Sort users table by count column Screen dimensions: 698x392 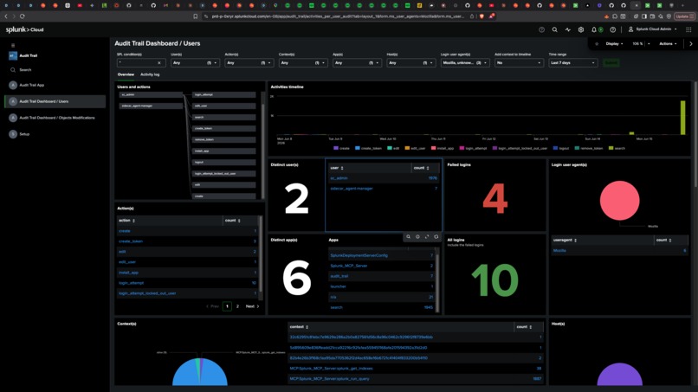tap(421, 168)
